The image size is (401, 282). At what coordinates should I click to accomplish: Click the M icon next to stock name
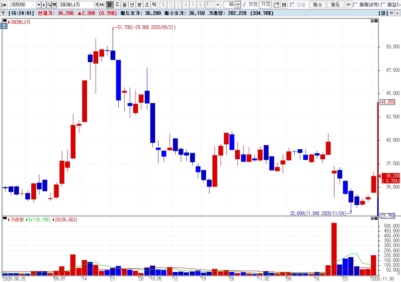coord(101,4)
